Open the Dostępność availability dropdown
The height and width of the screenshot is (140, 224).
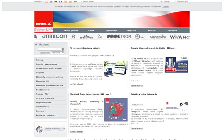tap(58, 53)
